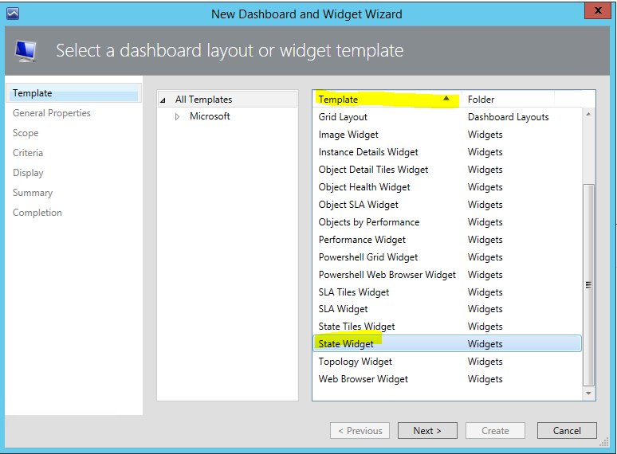Select Instance Details Widget template

447,152
